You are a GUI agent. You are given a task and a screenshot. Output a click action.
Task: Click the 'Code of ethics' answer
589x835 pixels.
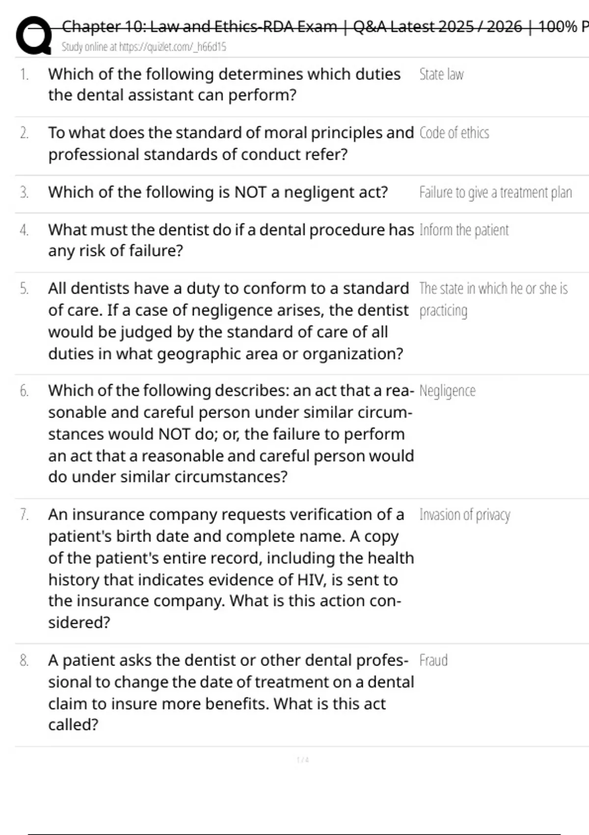[x=454, y=133]
